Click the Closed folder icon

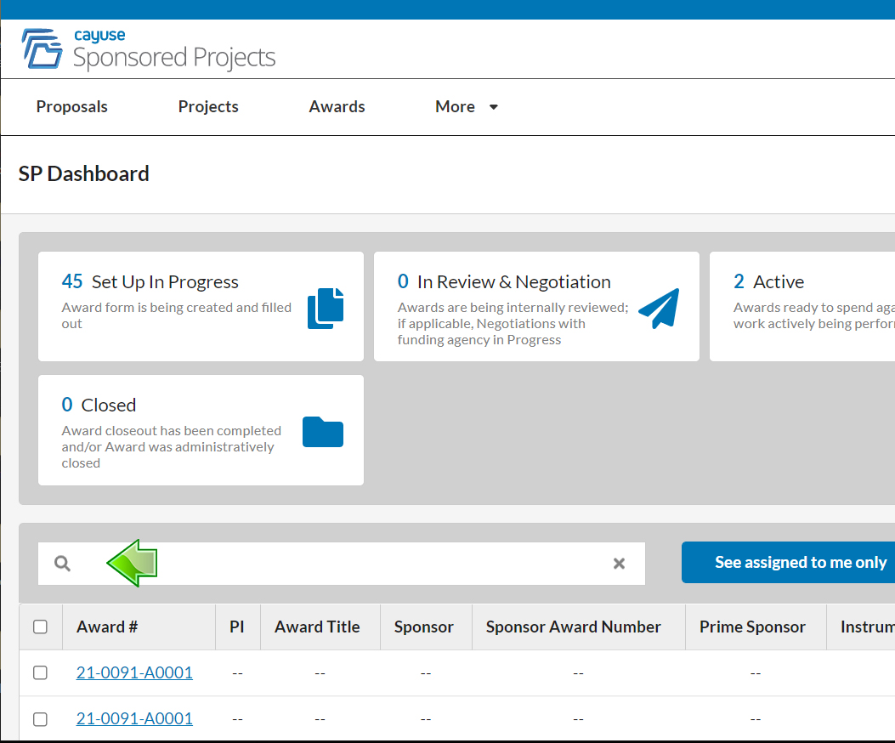click(323, 432)
